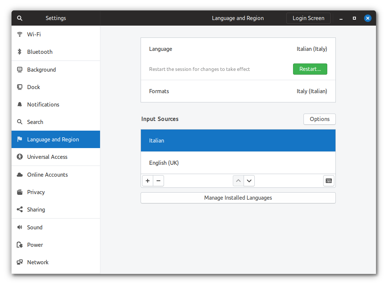This screenshot has height=288, width=389.
Task: Click the Sound speaker icon
Action: [x=20, y=227]
